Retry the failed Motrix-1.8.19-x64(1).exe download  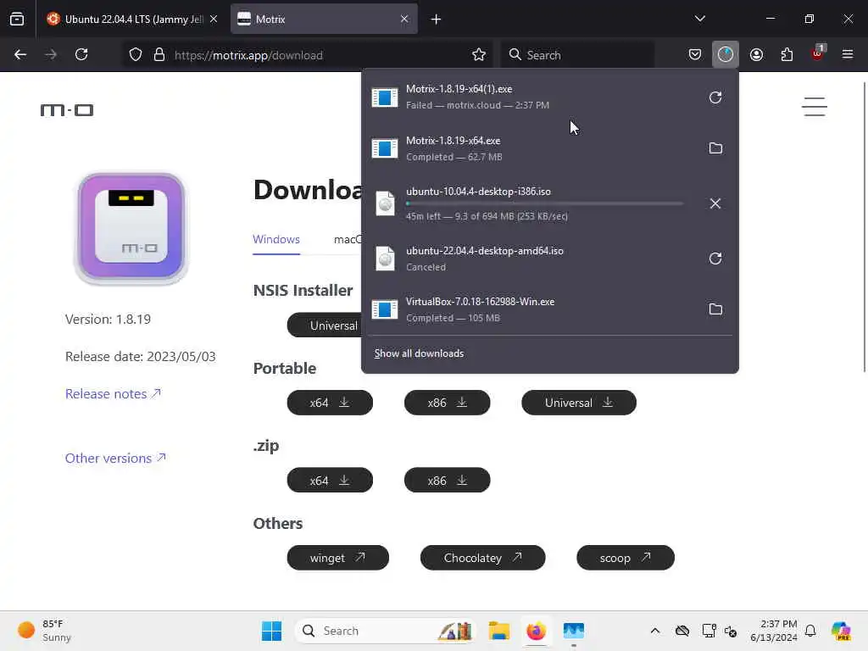(x=715, y=97)
